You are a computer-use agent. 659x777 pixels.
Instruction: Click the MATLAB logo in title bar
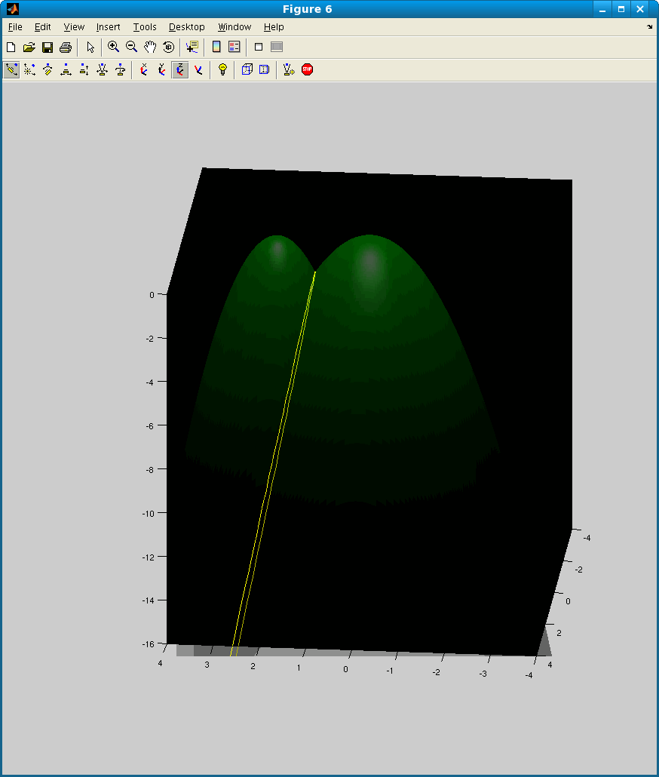12,9
